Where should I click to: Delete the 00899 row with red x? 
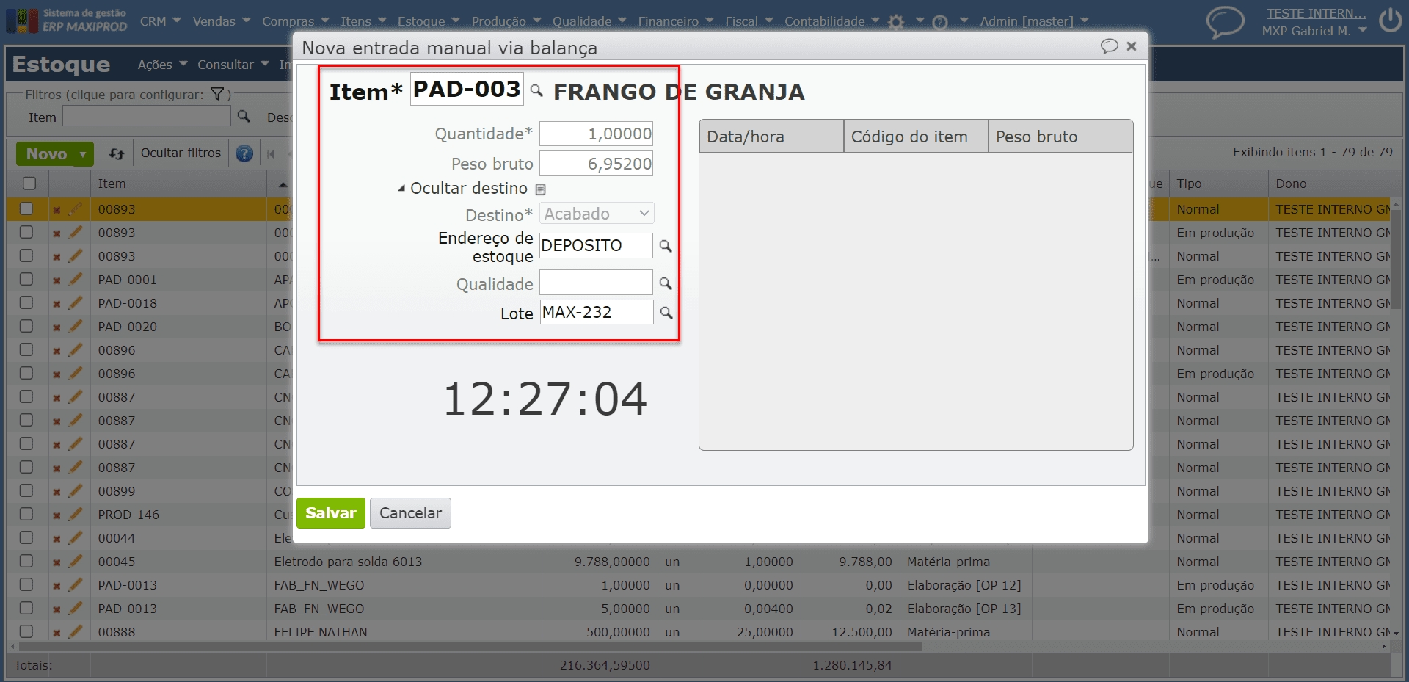(57, 492)
